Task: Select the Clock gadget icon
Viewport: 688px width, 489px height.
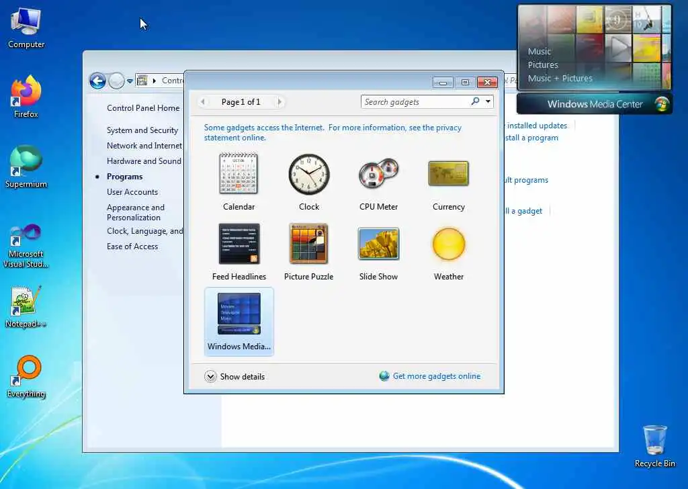Action: 309,174
